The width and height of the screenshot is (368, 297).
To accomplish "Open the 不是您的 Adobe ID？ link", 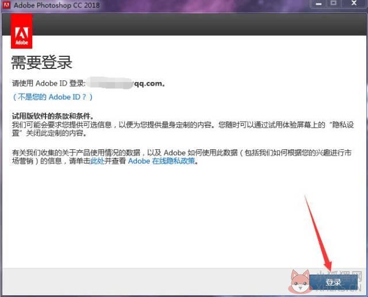I will (x=52, y=97).
